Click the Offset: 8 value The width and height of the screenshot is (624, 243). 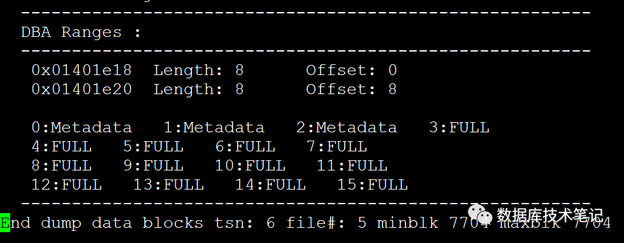[x=351, y=89]
